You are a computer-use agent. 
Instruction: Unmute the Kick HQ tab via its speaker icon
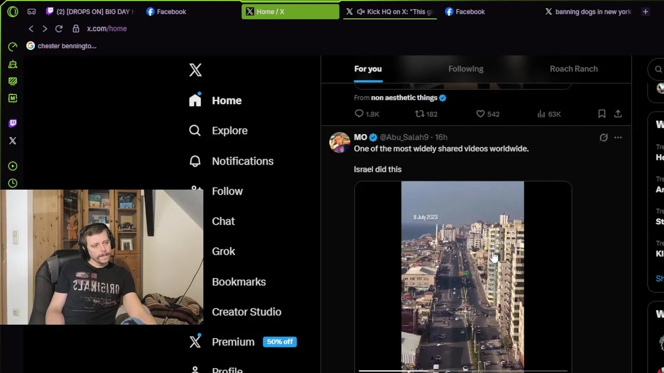tap(361, 11)
